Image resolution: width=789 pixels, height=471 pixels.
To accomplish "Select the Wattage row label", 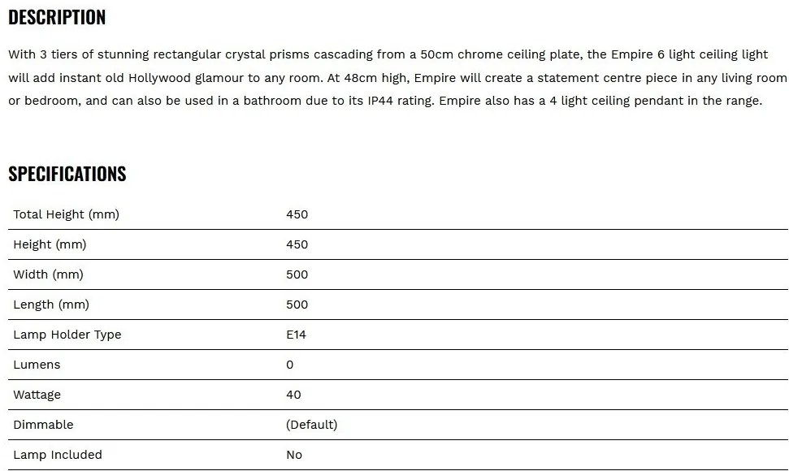I will [x=37, y=395].
